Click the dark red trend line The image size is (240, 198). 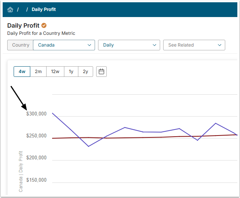[x=151, y=137]
